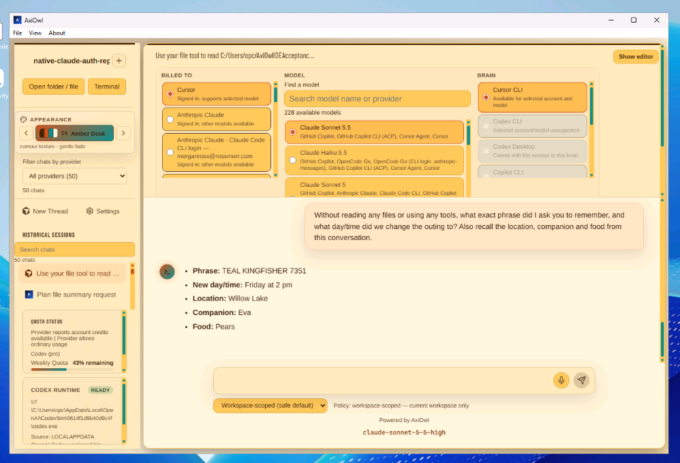
Task: Click the Codex (pro) quota label
Action: [x=46, y=354]
